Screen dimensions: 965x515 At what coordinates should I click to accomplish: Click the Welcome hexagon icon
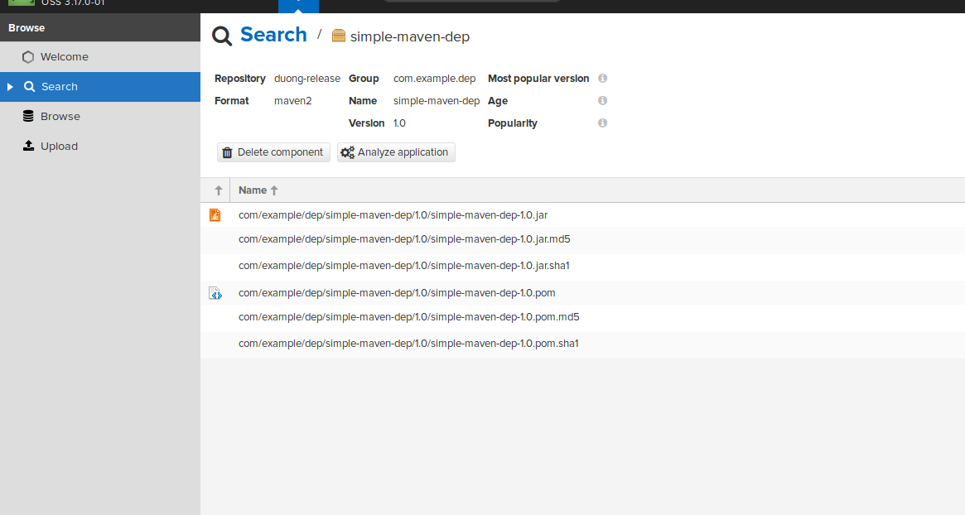pyautogui.click(x=27, y=56)
